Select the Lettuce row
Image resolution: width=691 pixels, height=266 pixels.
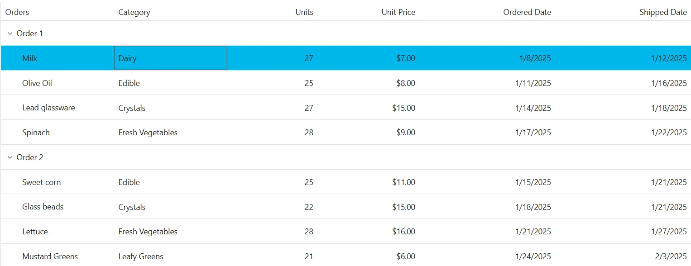pos(346,232)
